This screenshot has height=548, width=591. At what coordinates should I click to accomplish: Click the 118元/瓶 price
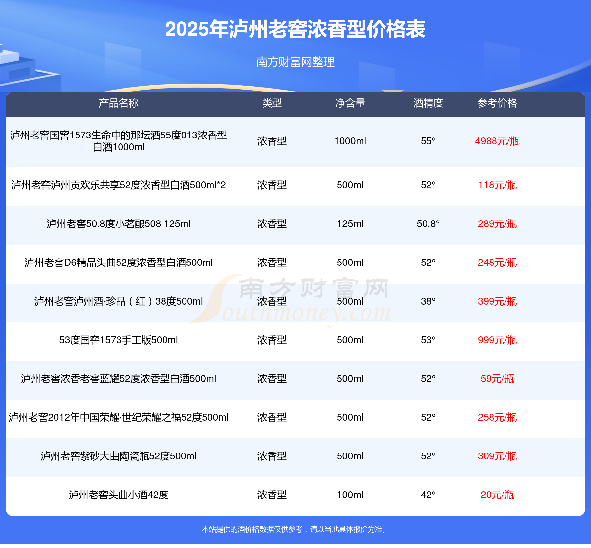pos(497,185)
